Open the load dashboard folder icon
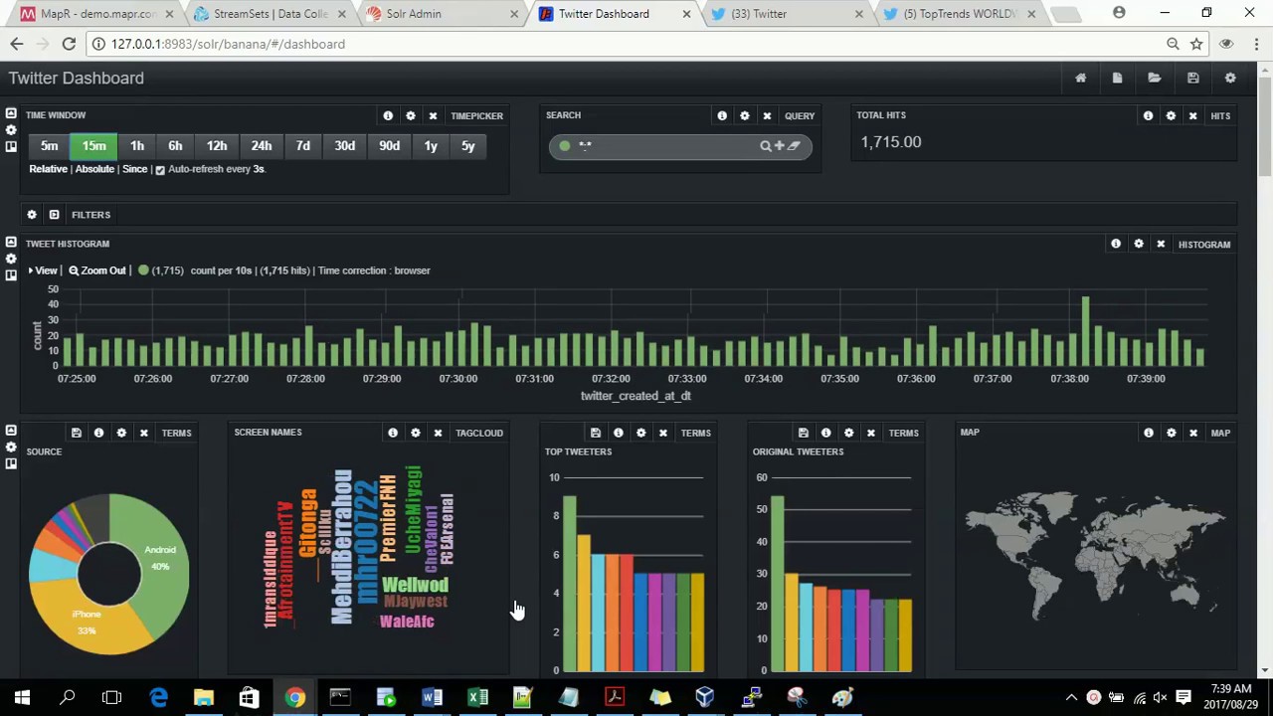This screenshot has height=716, width=1273. tap(1154, 79)
